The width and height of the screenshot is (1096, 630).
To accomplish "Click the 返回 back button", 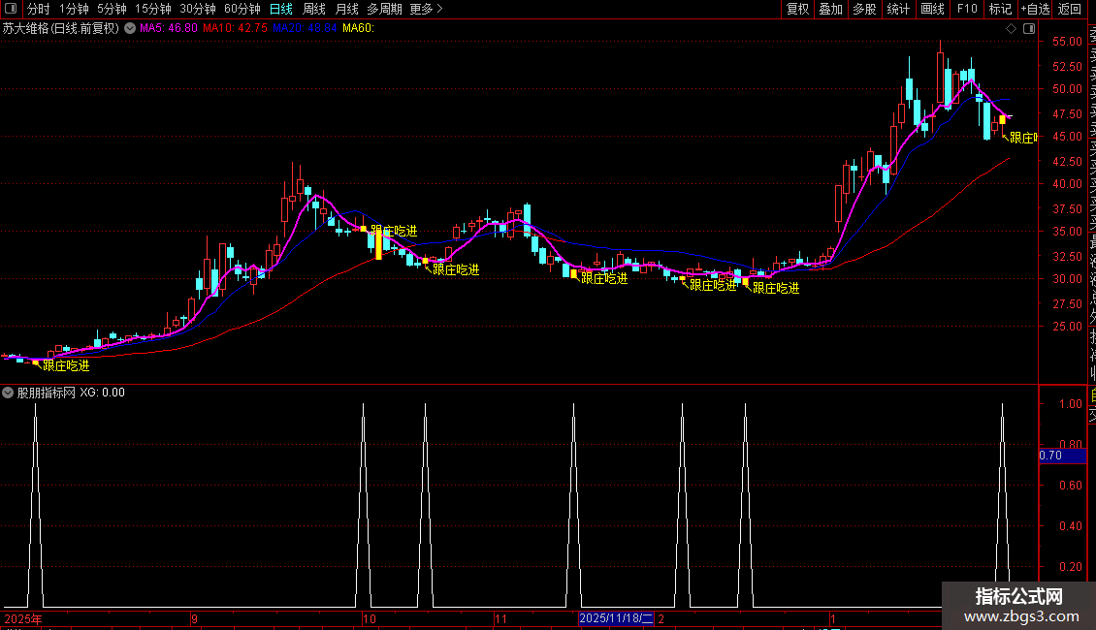I will 1070,10.
